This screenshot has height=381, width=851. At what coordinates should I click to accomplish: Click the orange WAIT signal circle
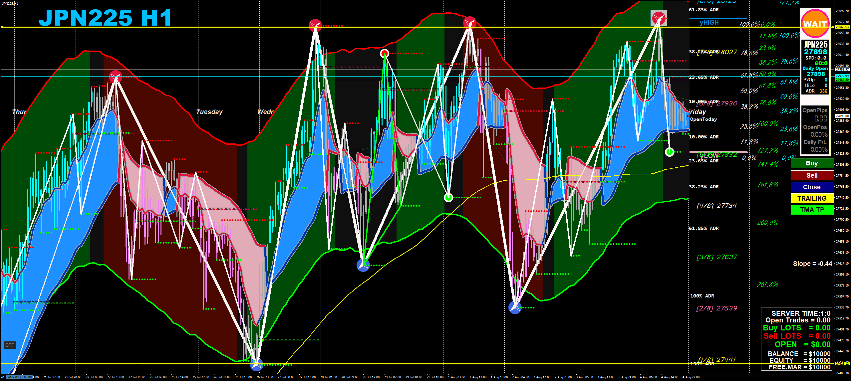(x=815, y=23)
